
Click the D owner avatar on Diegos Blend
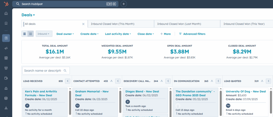pos(128,102)
